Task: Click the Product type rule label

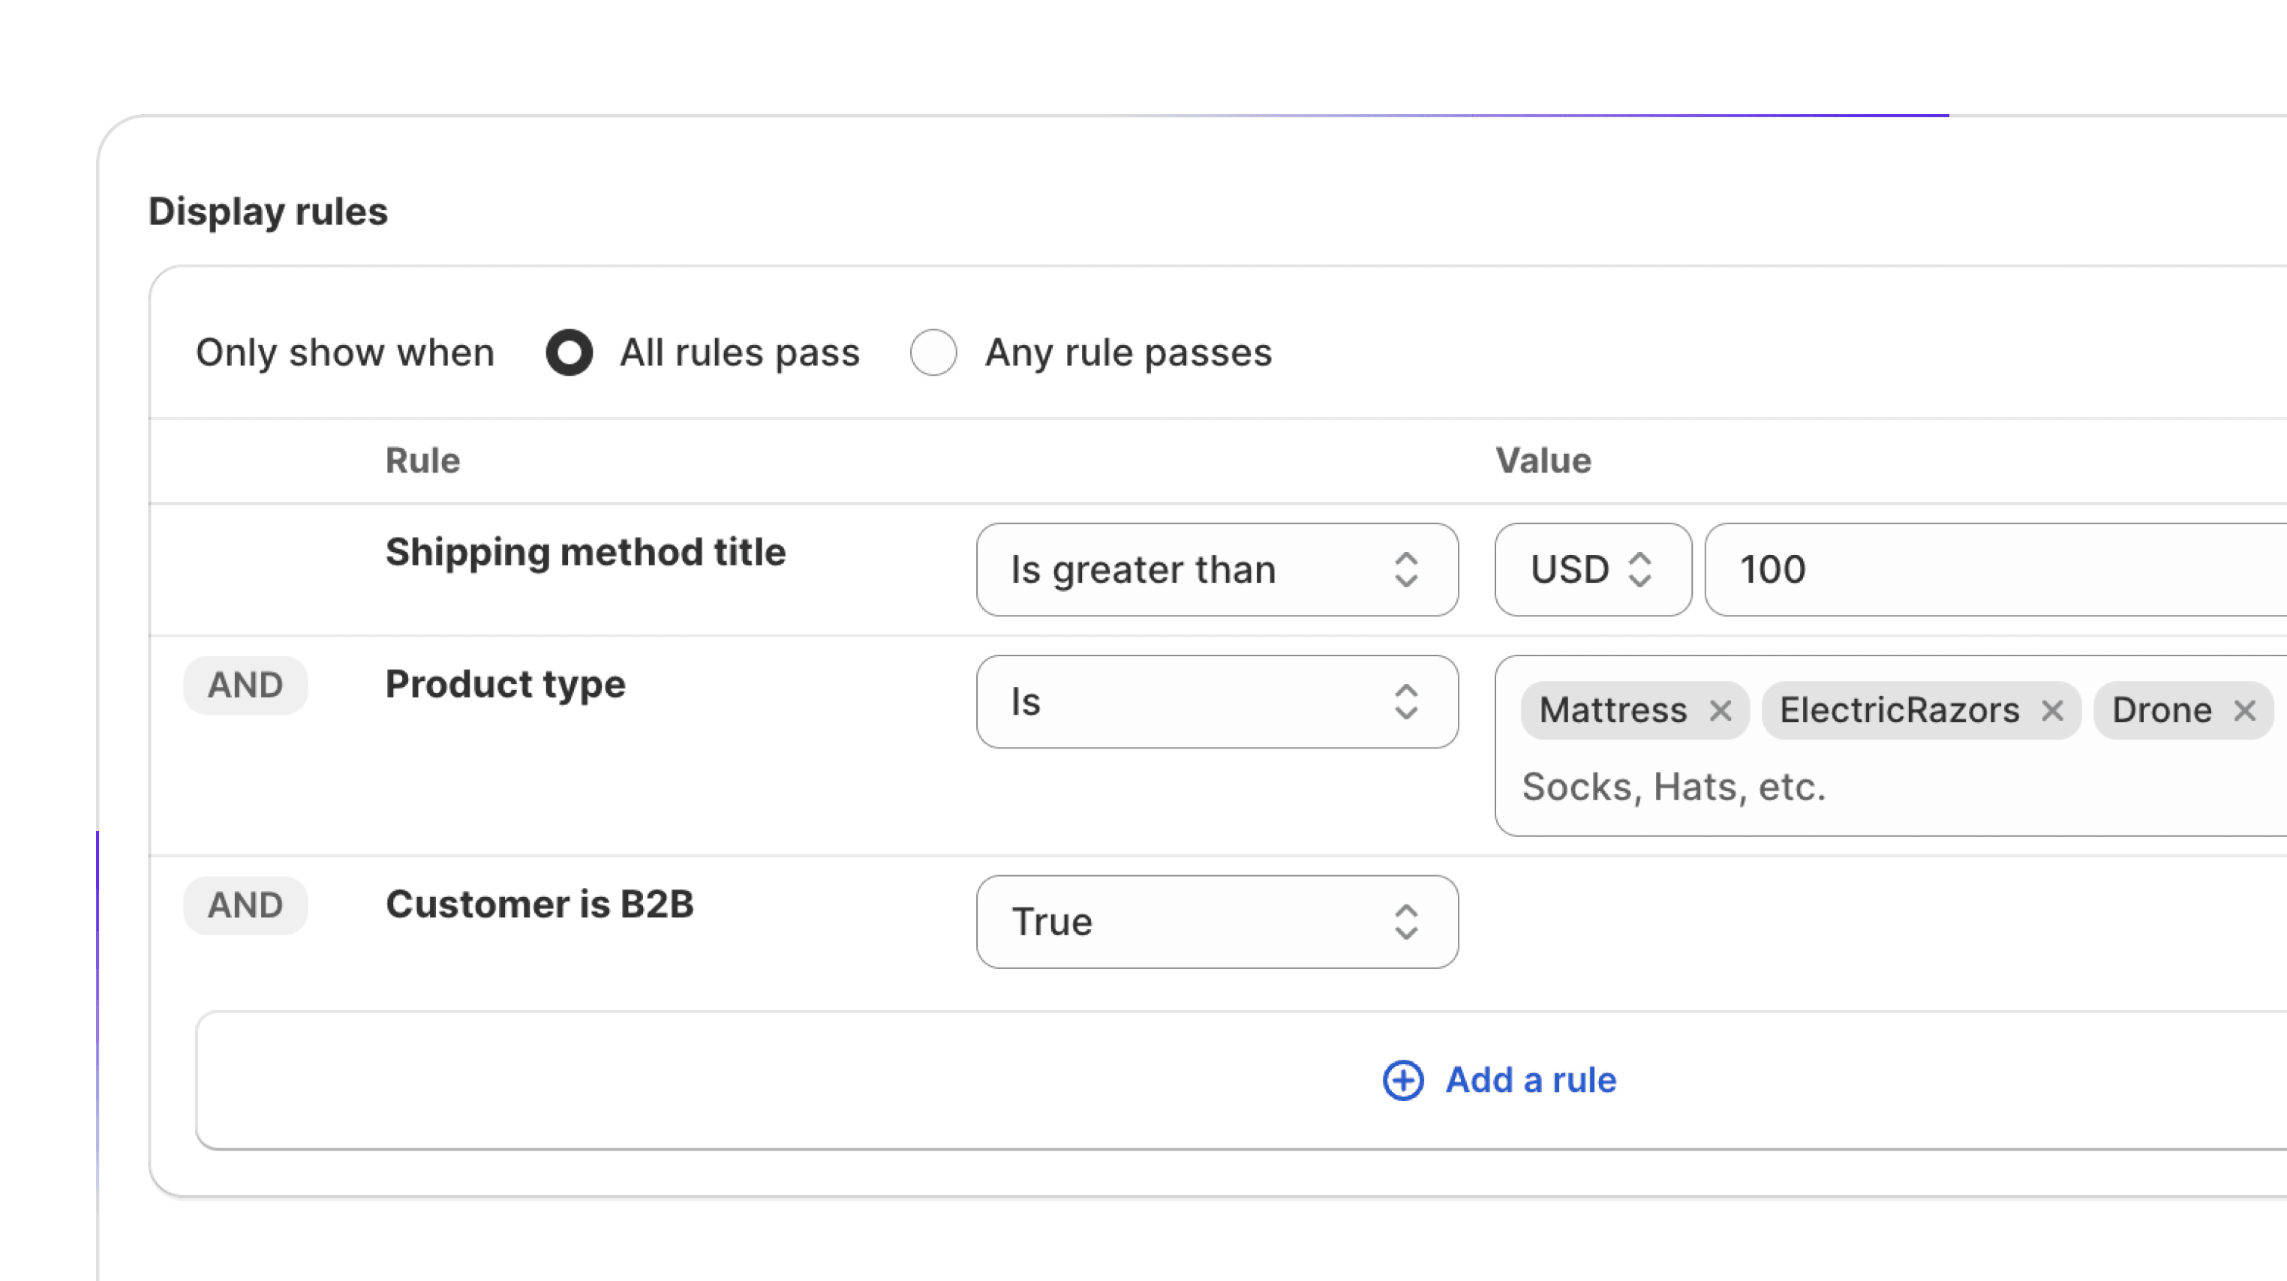Action: [505, 684]
